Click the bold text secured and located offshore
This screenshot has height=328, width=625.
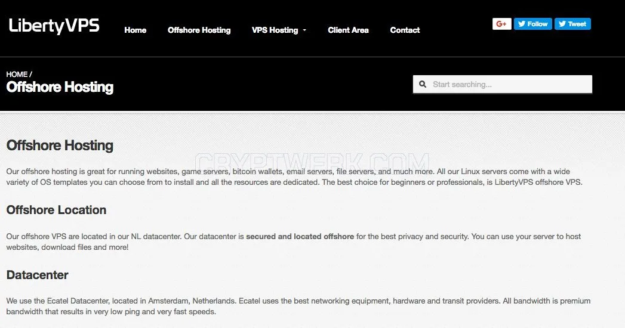[300, 236]
